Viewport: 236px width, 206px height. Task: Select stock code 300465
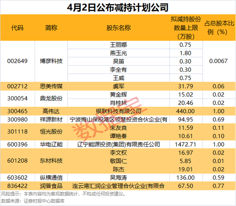18,111
